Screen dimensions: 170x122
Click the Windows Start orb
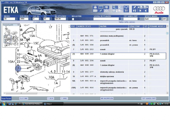coord(4,104)
